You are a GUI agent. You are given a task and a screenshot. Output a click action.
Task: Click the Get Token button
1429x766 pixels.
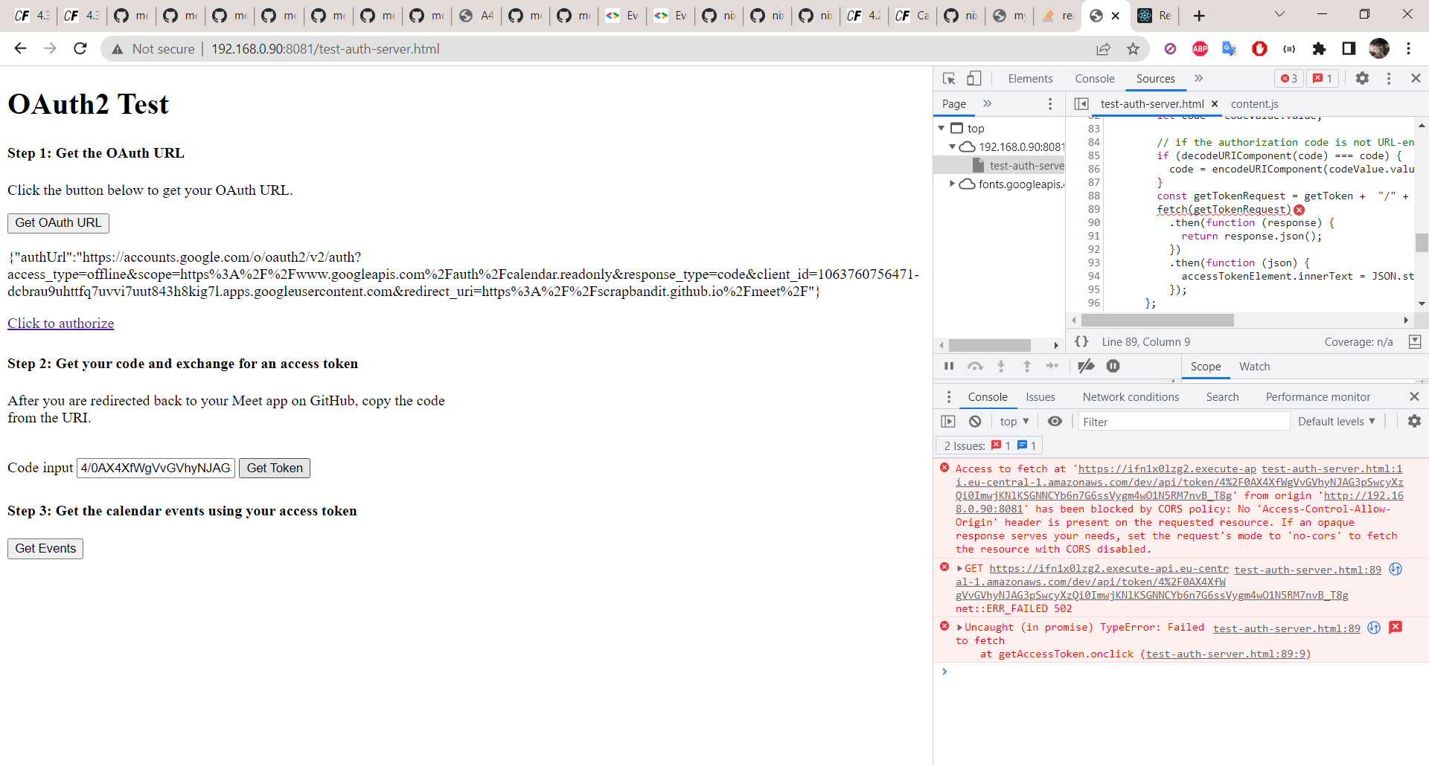[275, 469]
